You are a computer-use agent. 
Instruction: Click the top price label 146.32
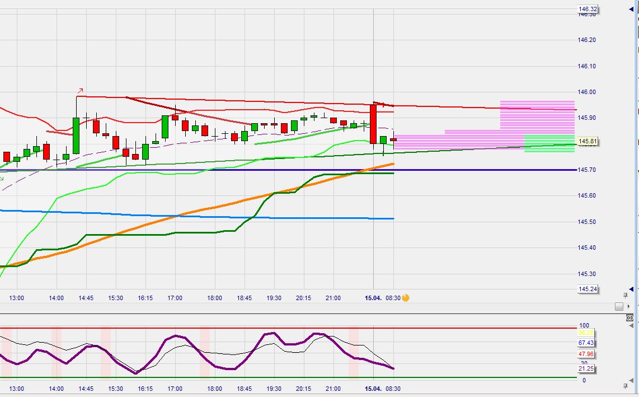click(588, 9)
